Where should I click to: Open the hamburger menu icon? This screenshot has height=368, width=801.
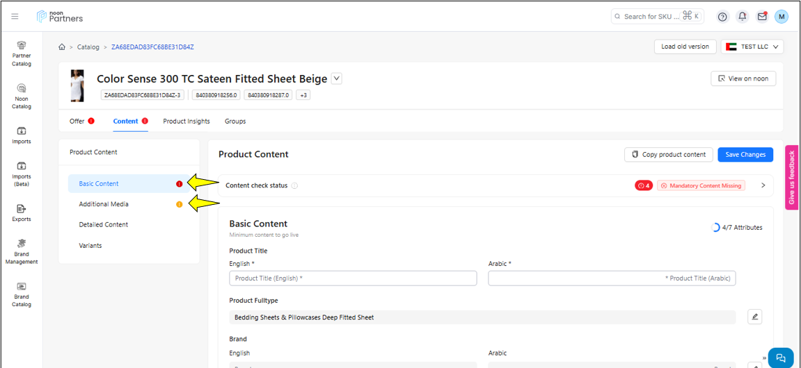point(15,17)
